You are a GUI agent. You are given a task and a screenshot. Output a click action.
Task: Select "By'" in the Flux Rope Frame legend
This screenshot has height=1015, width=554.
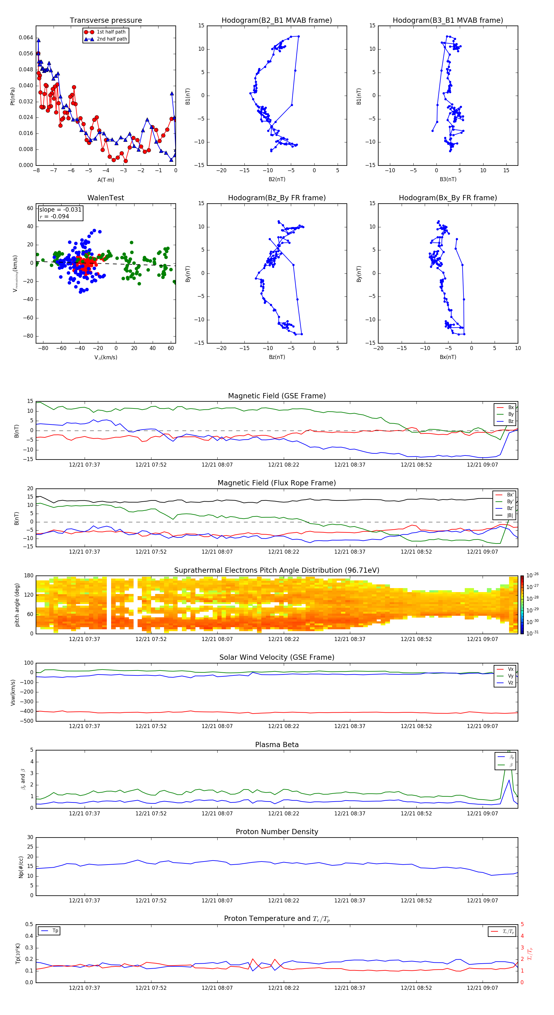point(505,502)
